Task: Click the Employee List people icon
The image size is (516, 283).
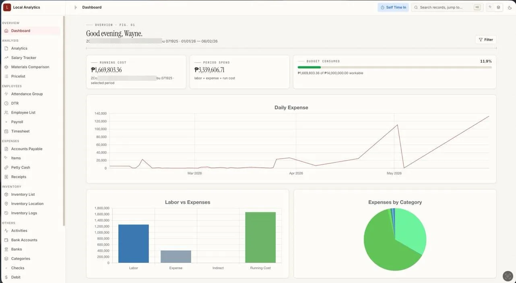Action: pos(6,113)
